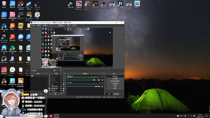Open OBS 设置 from the controls panel
This screenshot has width=210, height=118.
pos(115,86)
